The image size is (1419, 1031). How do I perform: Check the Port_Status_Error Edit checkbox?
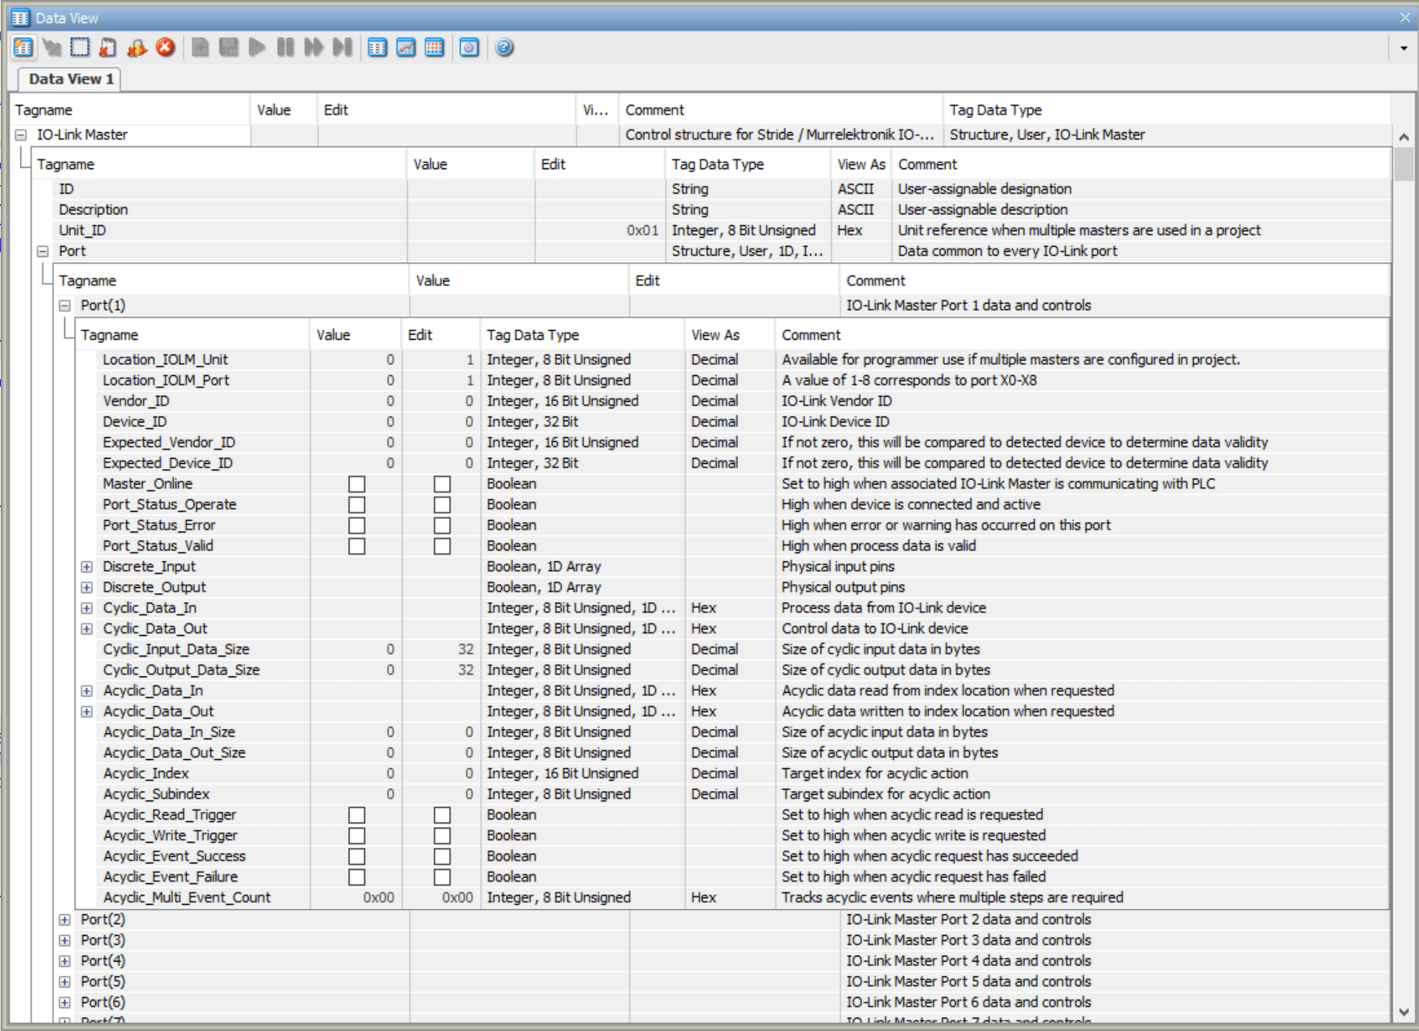(x=442, y=525)
